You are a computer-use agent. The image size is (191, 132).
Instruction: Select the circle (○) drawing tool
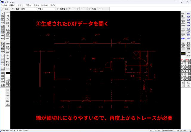(x=8, y=20)
